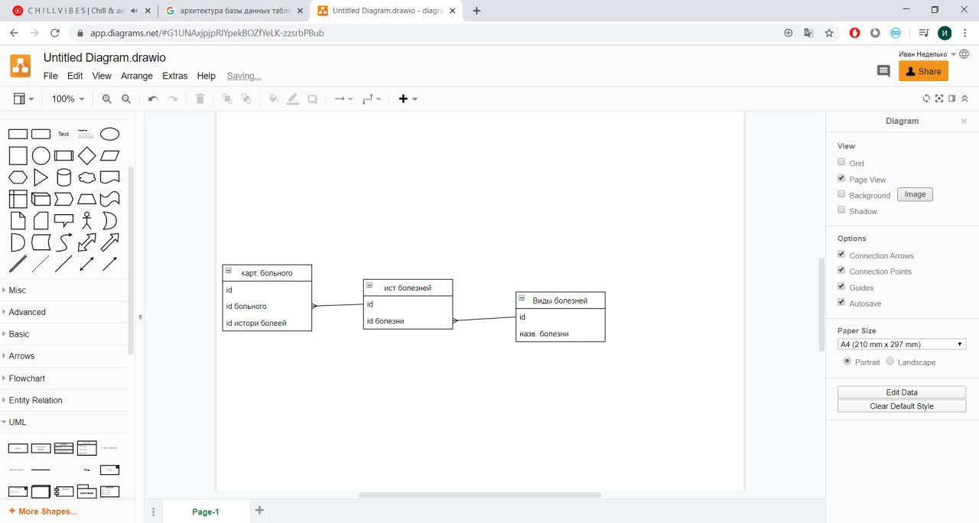
Task: Switch to the Page-1 tab
Action: (x=206, y=512)
